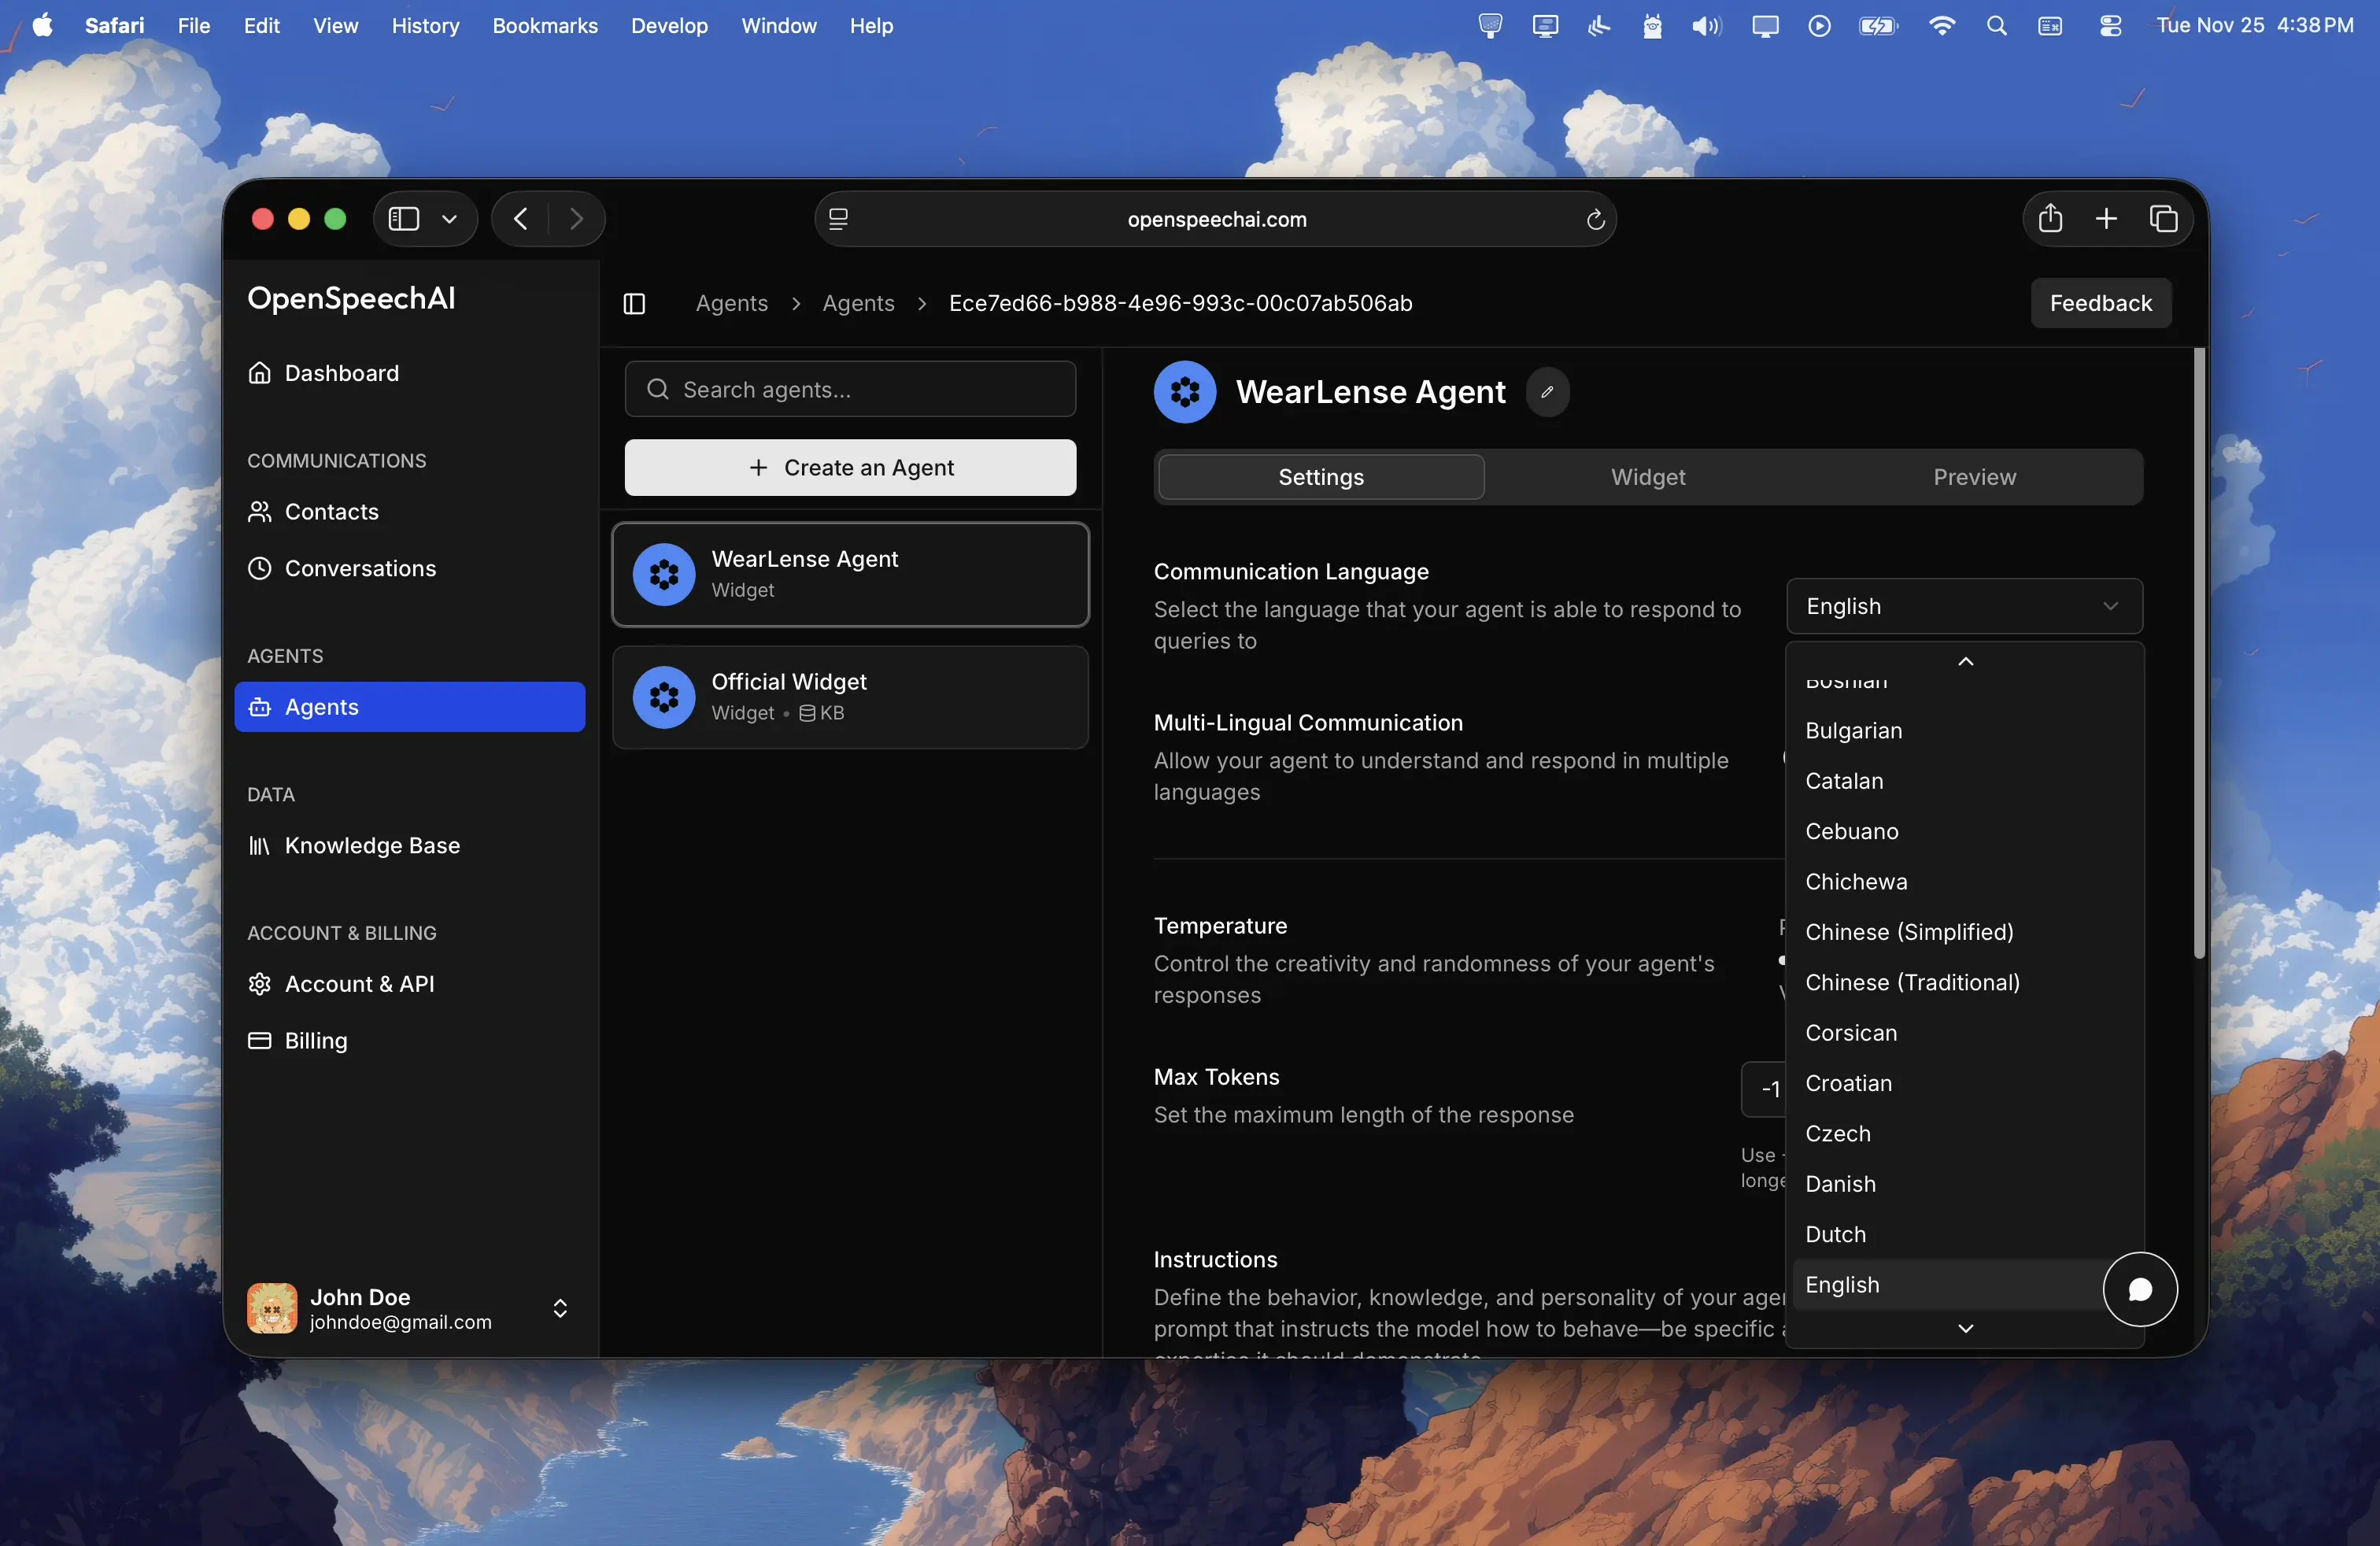Open Spotlight search in the menu bar
The image size is (2380, 1546).
(x=1996, y=26)
